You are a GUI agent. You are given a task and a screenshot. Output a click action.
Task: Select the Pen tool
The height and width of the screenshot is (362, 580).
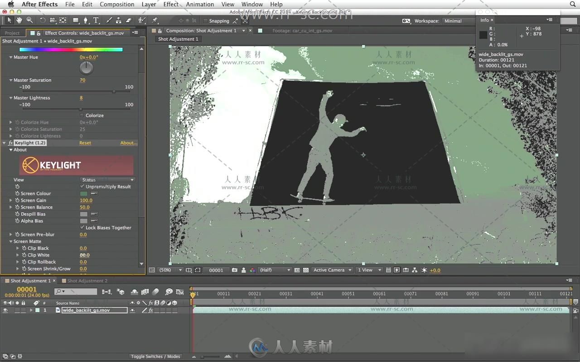(86, 20)
